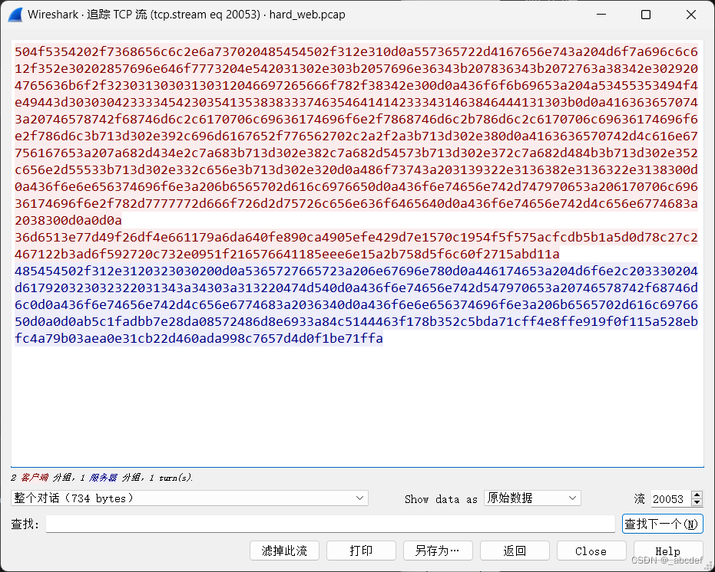Maximize the Follow TCP Stream window
Viewport: 715px width, 572px height.
(646, 15)
